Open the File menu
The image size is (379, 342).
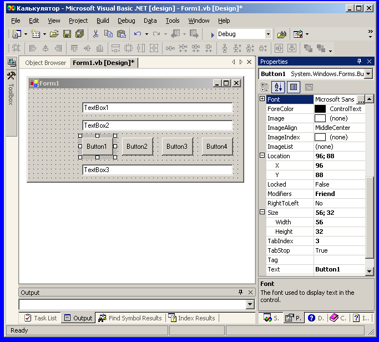coord(16,21)
